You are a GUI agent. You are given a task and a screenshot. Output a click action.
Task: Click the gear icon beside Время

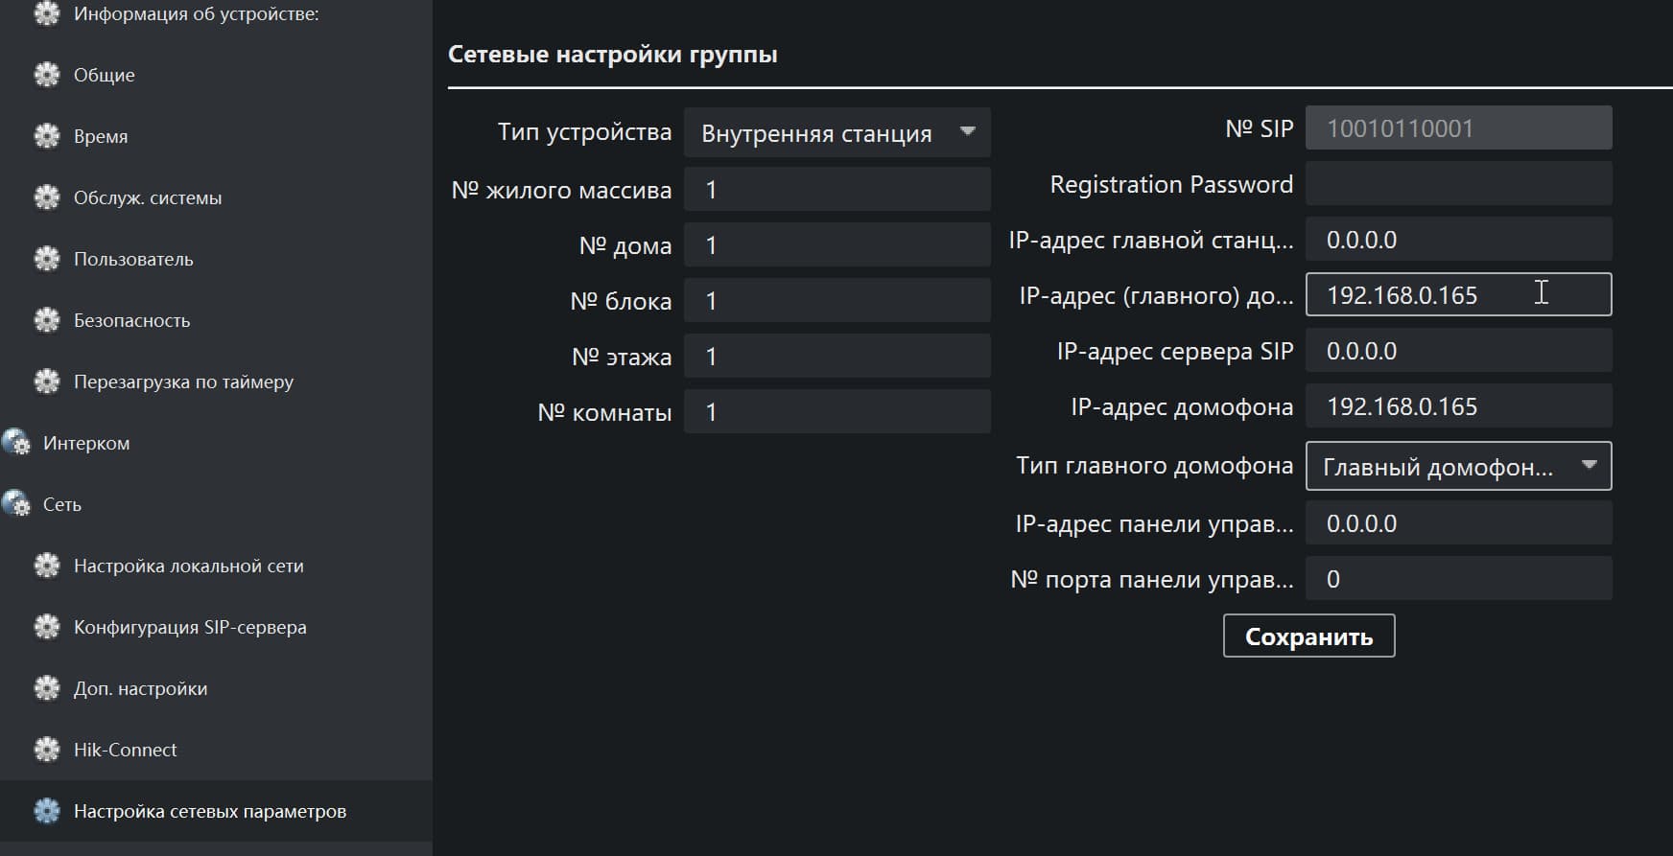coord(47,136)
